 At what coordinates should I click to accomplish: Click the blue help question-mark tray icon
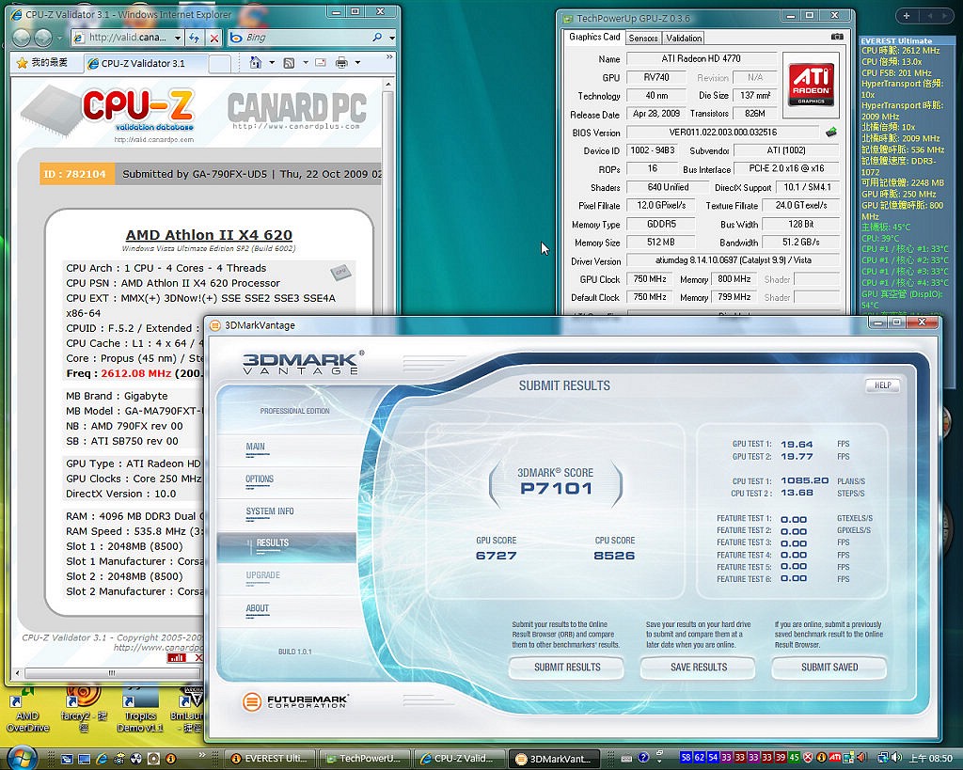coord(643,758)
